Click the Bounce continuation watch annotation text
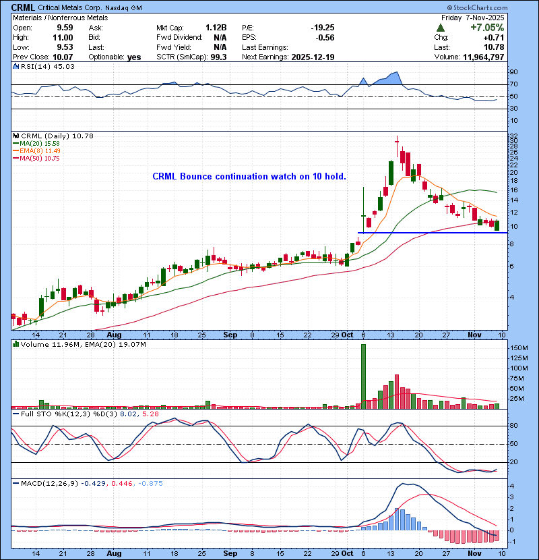This screenshot has width=539, height=560. (x=249, y=176)
